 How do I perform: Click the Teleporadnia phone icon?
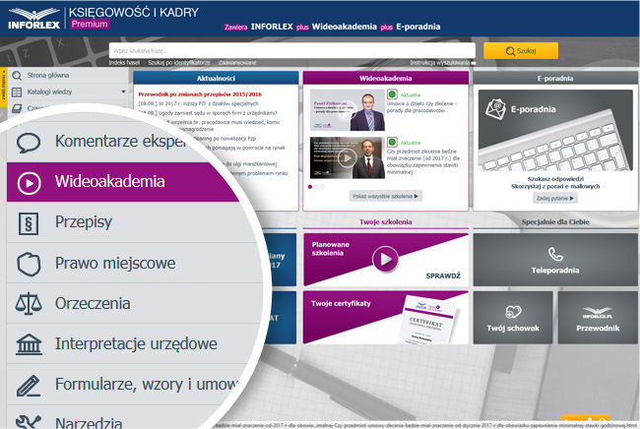(x=555, y=255)
